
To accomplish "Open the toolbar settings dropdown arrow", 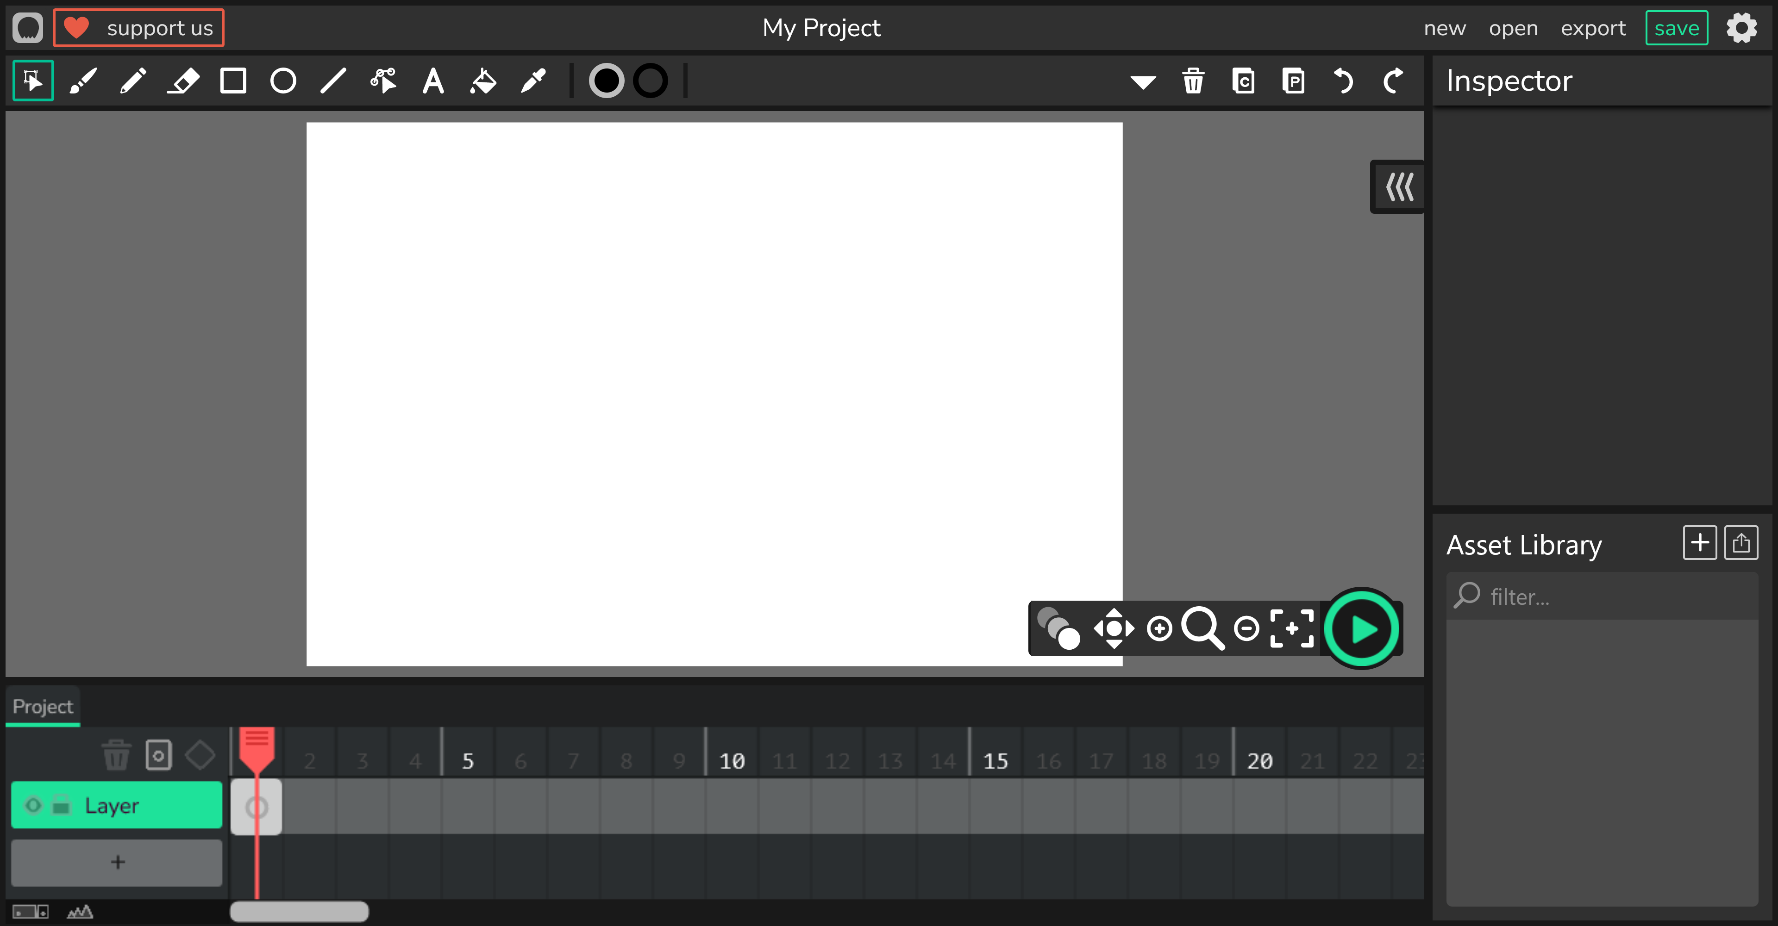I will click(x=1143, y=81).
